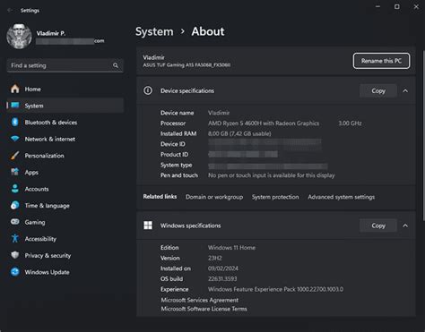Open Windows Update page
The height and width of the screenshot is (332, 425).
pyautogui.click(x=65, y=272)
